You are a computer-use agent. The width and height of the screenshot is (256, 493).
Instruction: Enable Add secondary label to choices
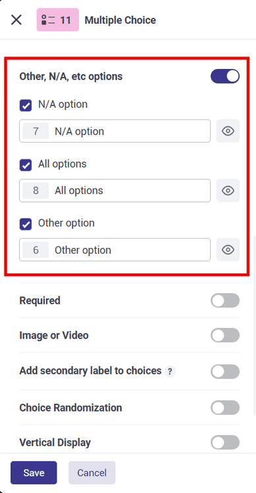pos(225,371)
